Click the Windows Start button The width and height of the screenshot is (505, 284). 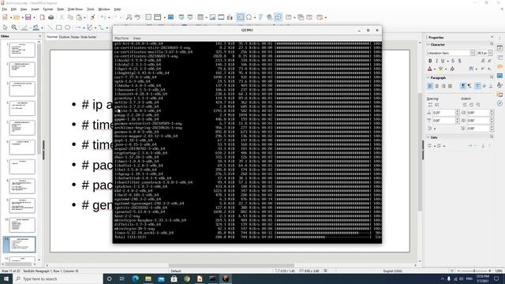coord(6,278)
